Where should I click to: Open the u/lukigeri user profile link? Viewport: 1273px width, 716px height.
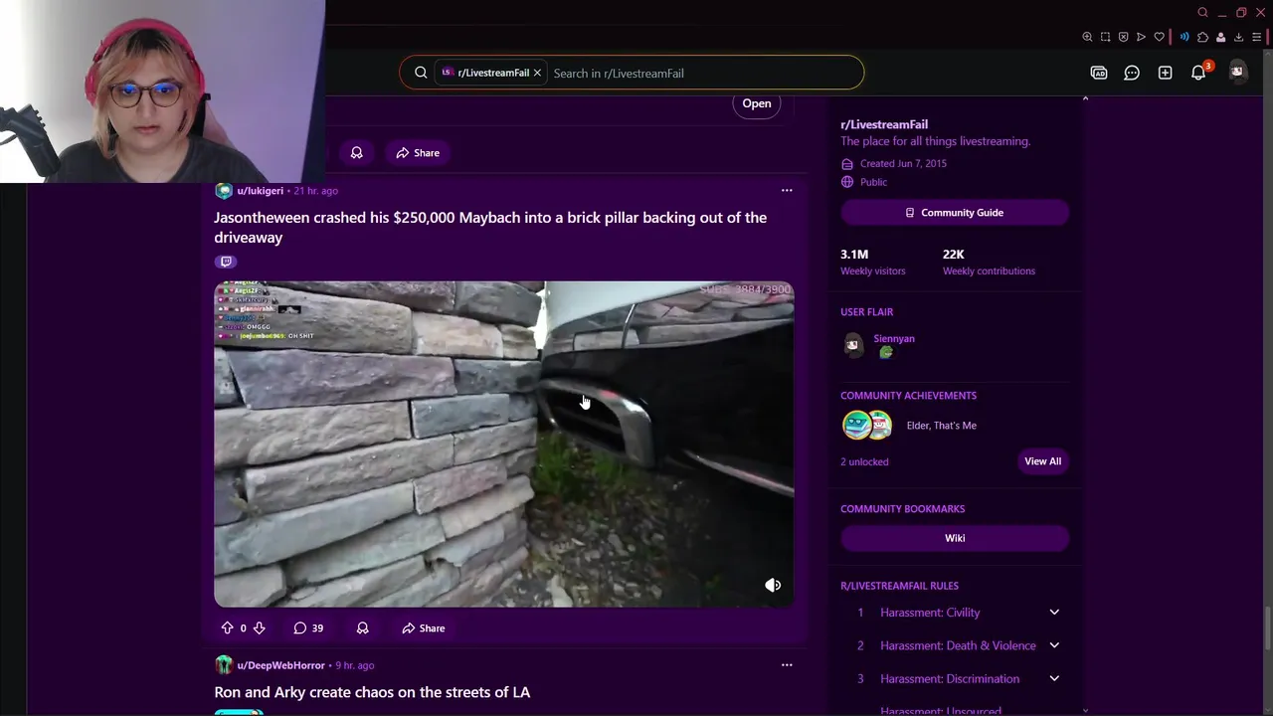(260, 190)
